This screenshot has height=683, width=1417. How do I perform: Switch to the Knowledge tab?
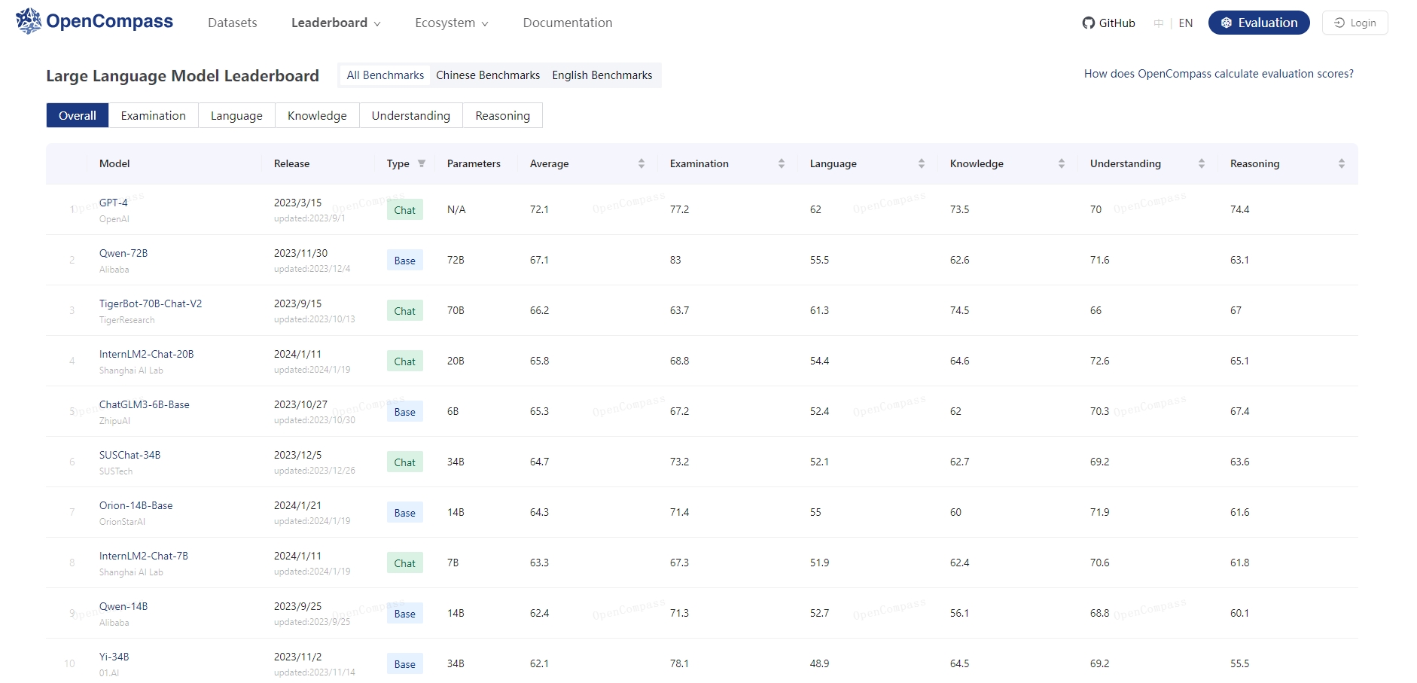tap(317, 115)
